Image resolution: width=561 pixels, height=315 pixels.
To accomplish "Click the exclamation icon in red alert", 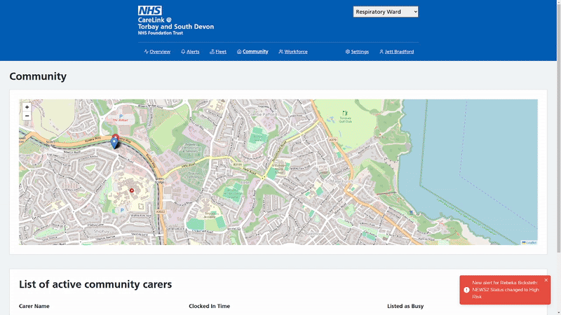I will (x=466, y=290).
